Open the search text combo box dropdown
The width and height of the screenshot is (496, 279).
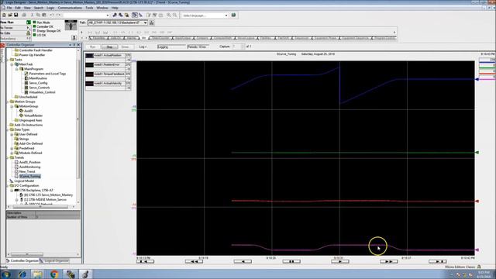point(108,15)
